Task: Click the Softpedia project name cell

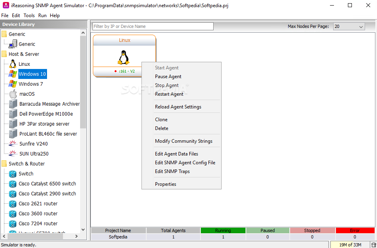Action: [x=118, y=237]
